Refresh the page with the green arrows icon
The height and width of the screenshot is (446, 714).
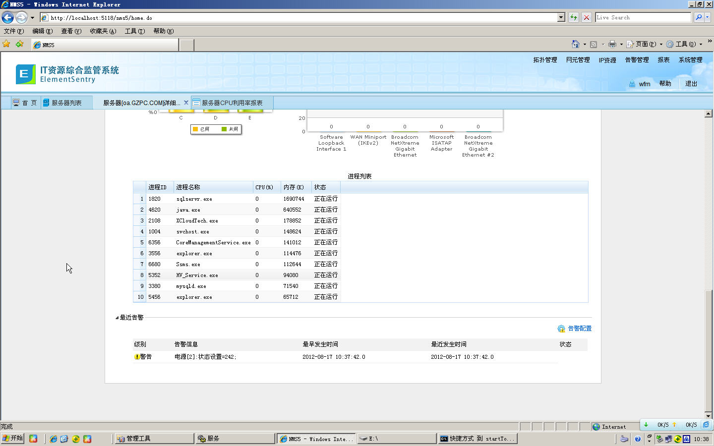[574, 17]
